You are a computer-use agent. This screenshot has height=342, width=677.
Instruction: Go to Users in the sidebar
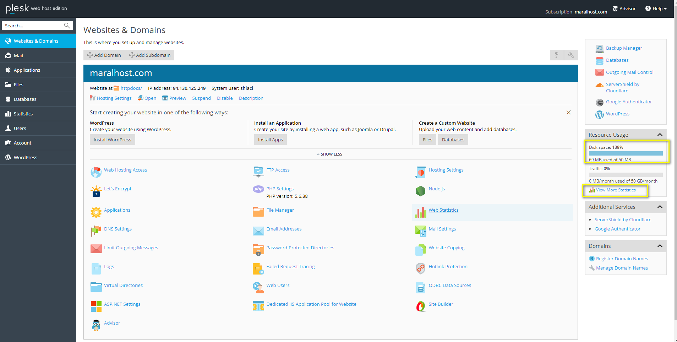pyautogui.click(x=38, y=128)
